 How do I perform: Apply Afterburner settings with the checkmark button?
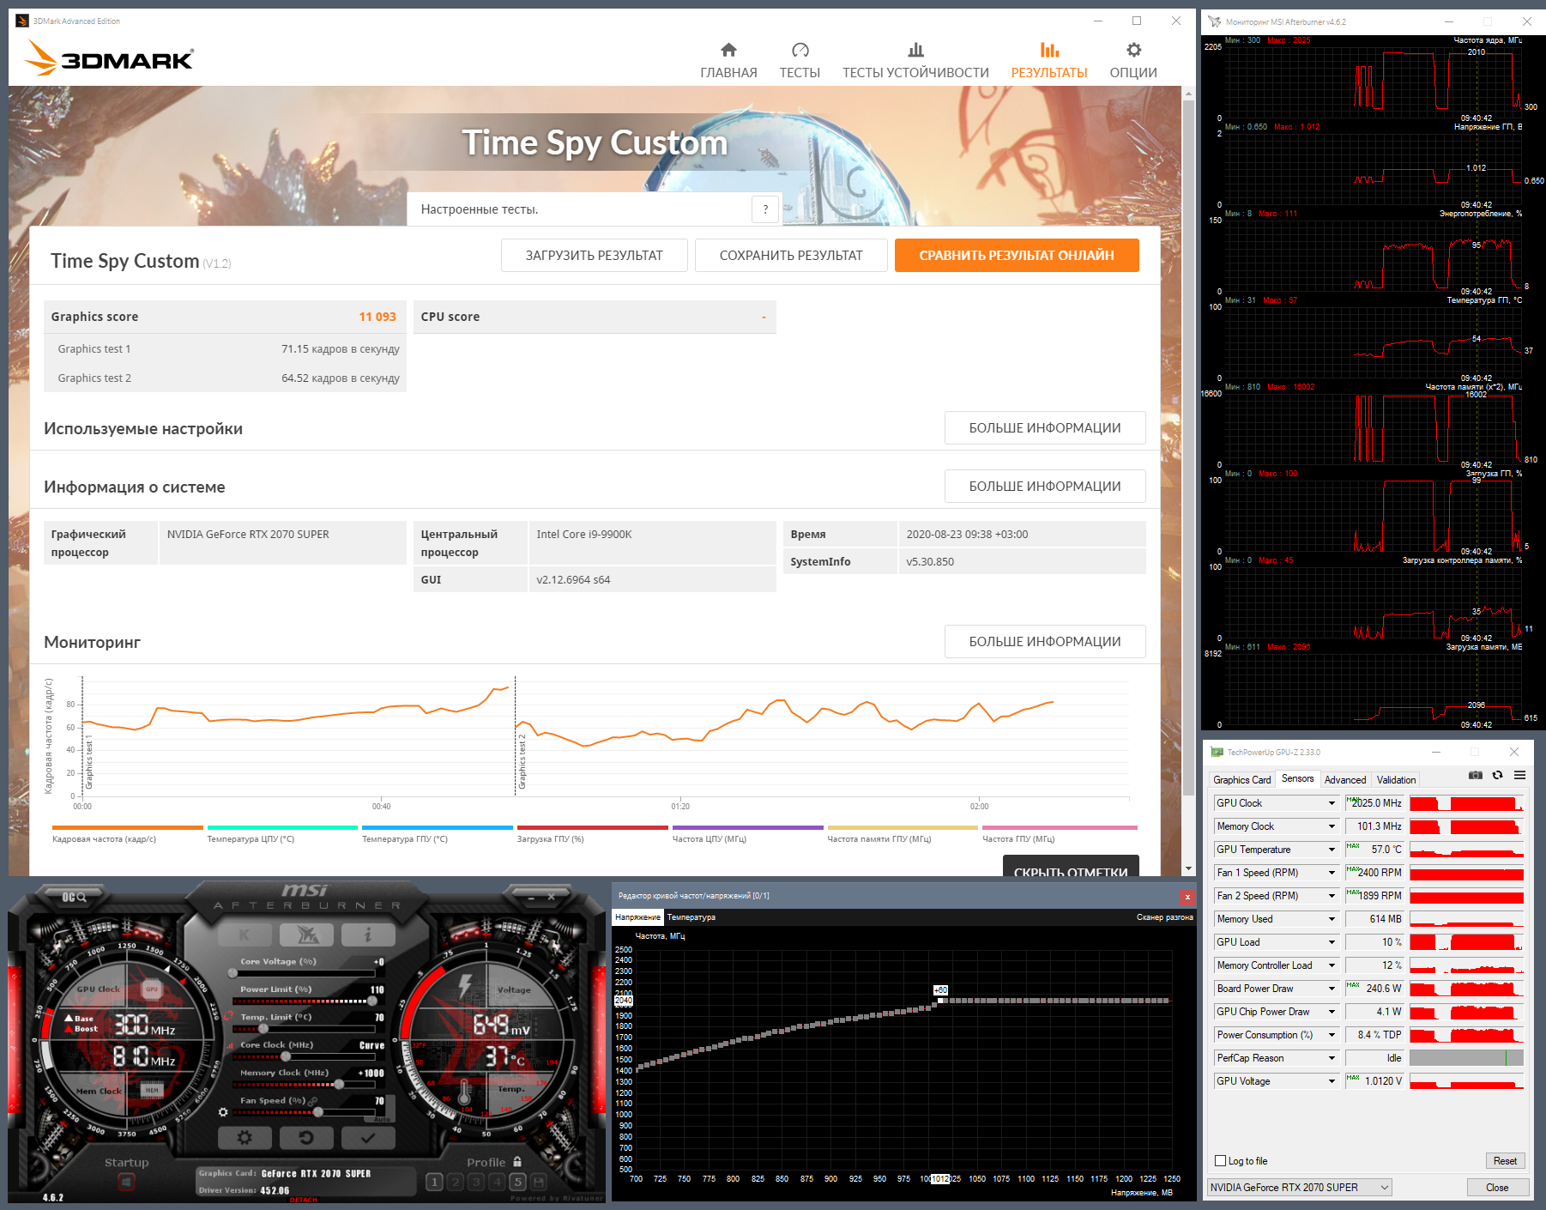pos(368,1138)
